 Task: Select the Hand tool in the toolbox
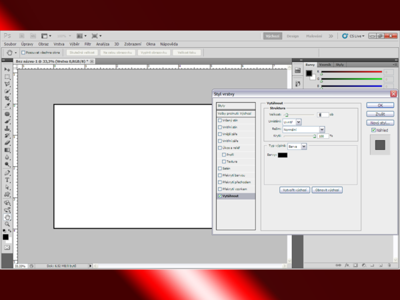pyautogui.click(x=7, y=210)
